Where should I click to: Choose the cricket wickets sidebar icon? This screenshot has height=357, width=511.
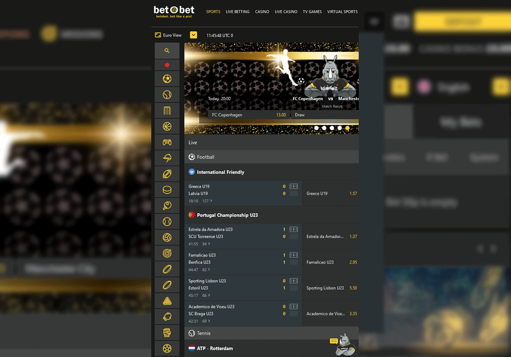167,111
